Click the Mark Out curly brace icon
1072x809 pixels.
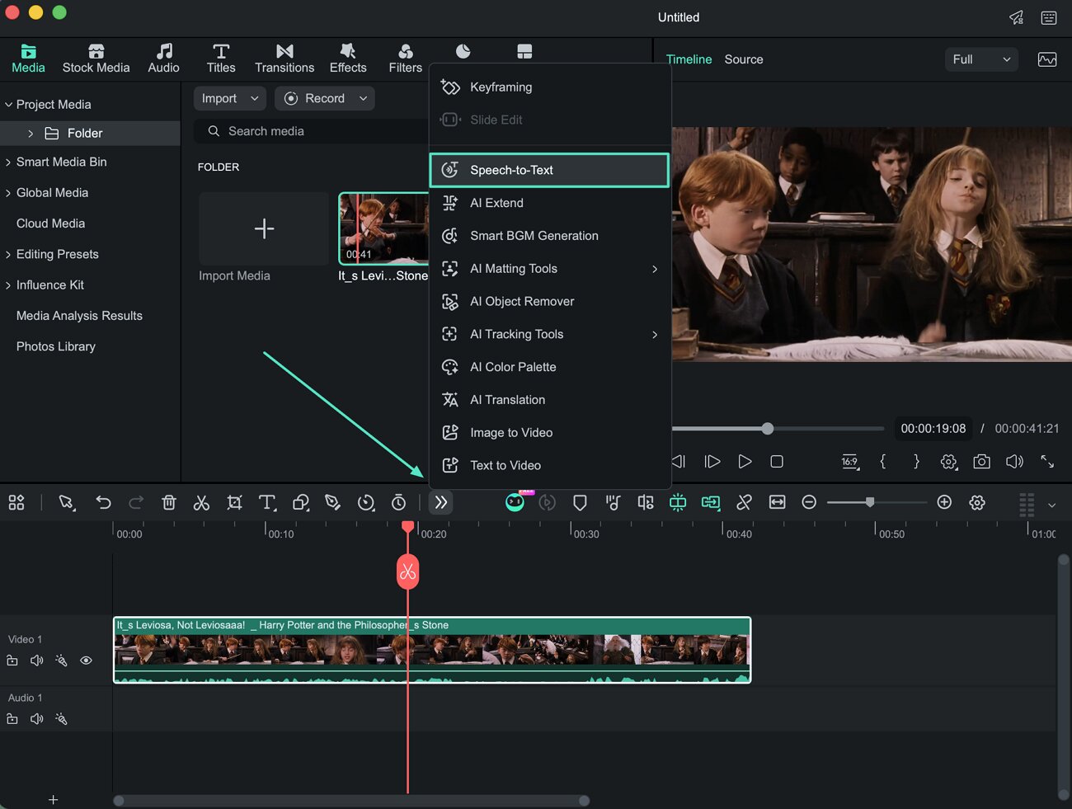[916, 462]
